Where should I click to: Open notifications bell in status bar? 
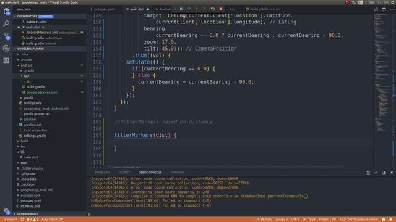tap(390, 220)
